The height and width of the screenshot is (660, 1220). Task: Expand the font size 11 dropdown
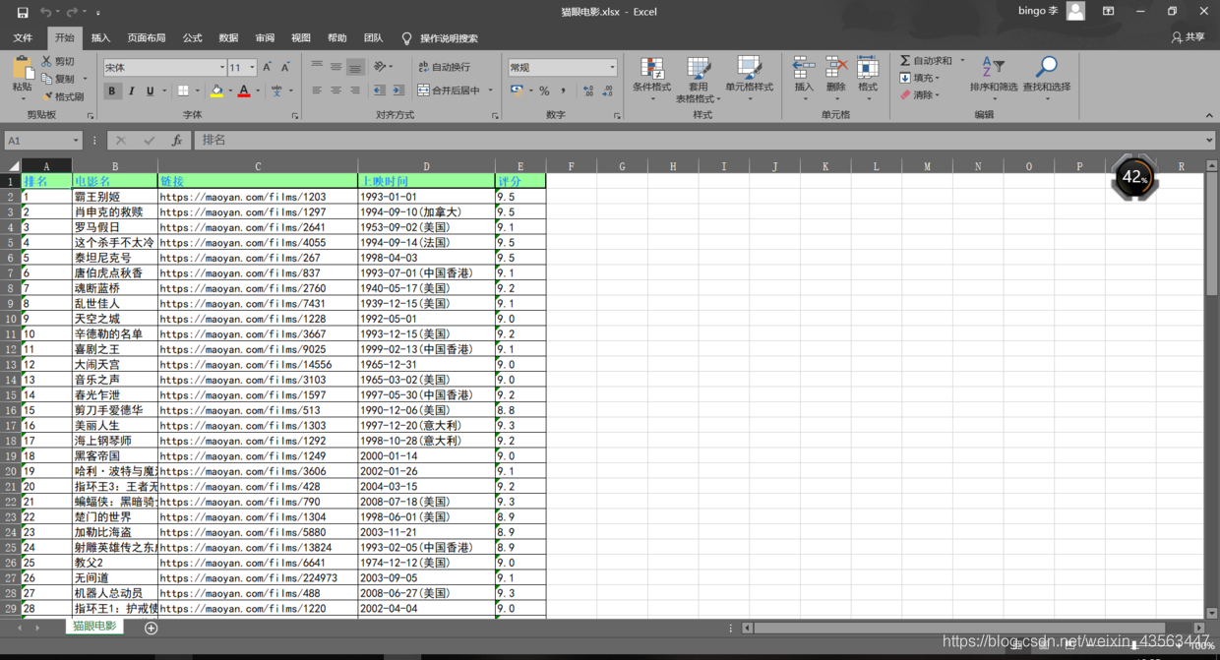coord(252,67)
